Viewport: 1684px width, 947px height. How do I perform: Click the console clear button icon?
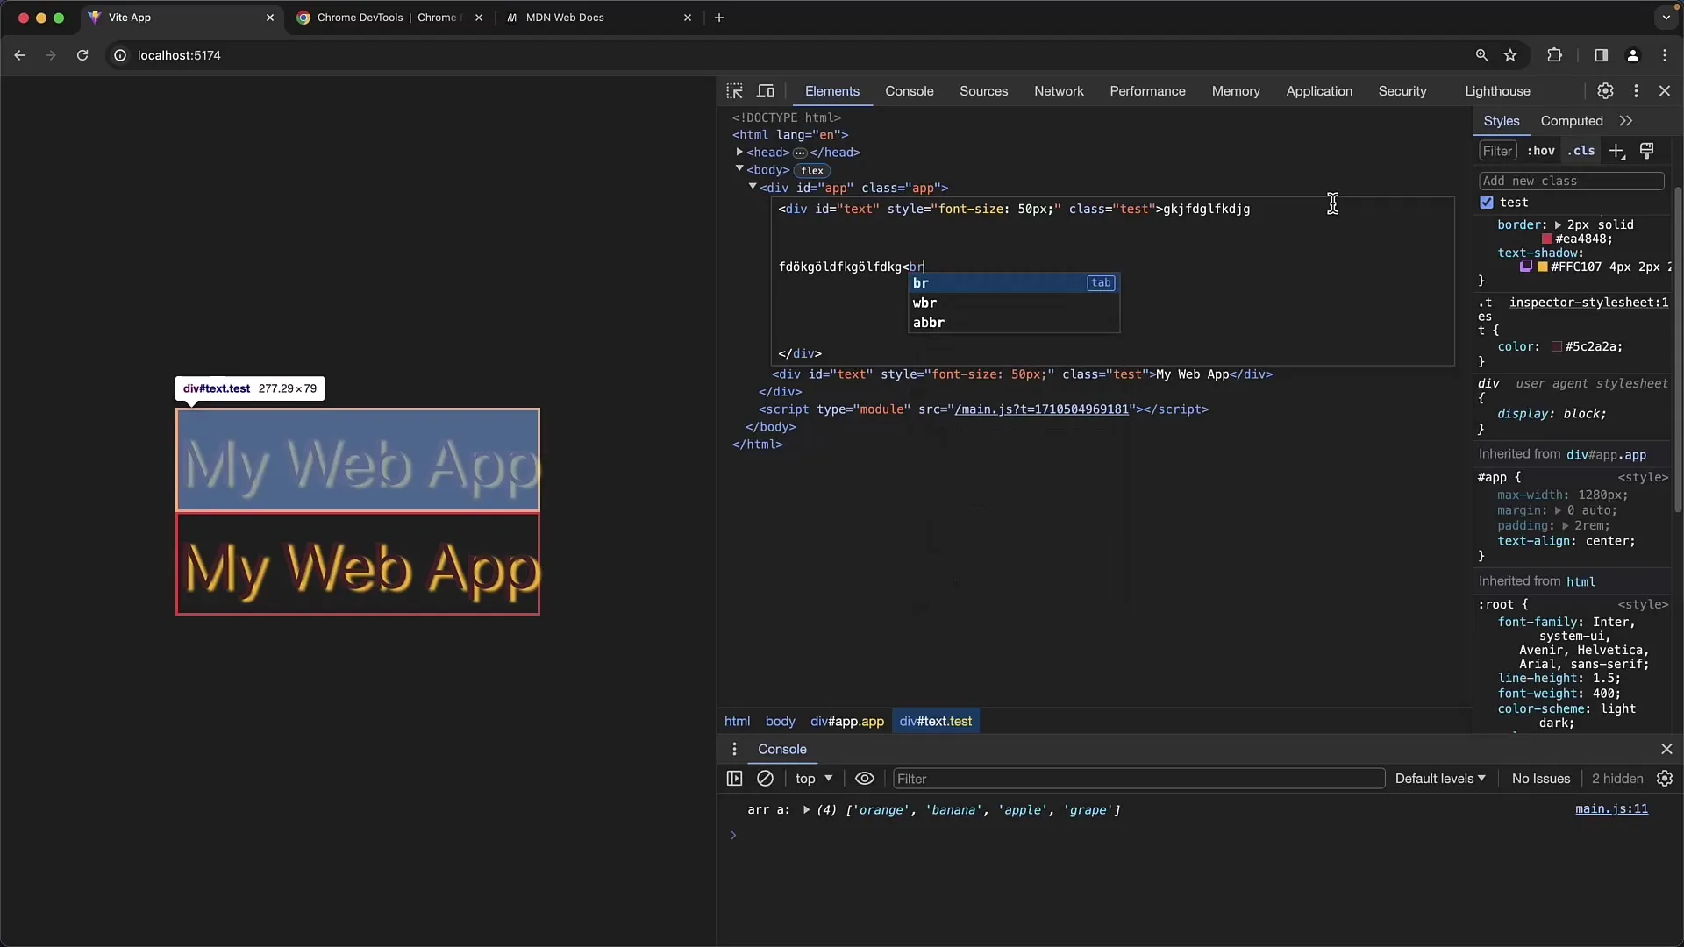click(765, 778)
